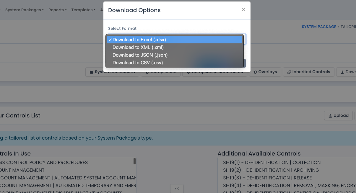Follow the SYSTEM PACKAGE breadcrumb link

(x=319, y=27)
